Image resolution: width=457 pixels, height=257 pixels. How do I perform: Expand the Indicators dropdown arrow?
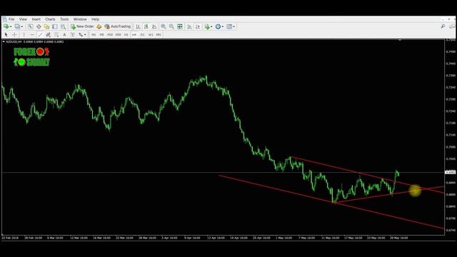click(x=211, y=27)
